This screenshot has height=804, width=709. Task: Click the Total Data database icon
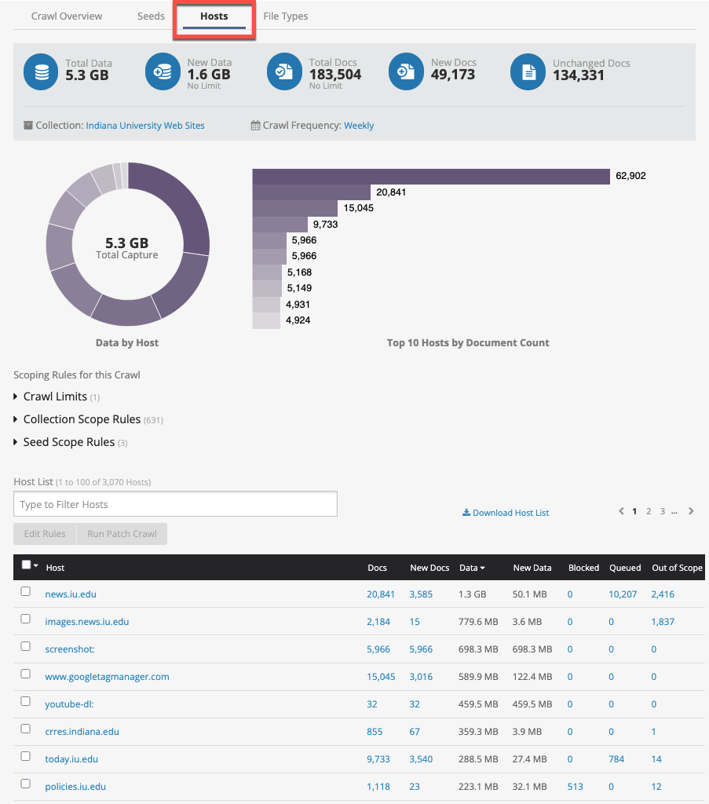tap(41, 71)
